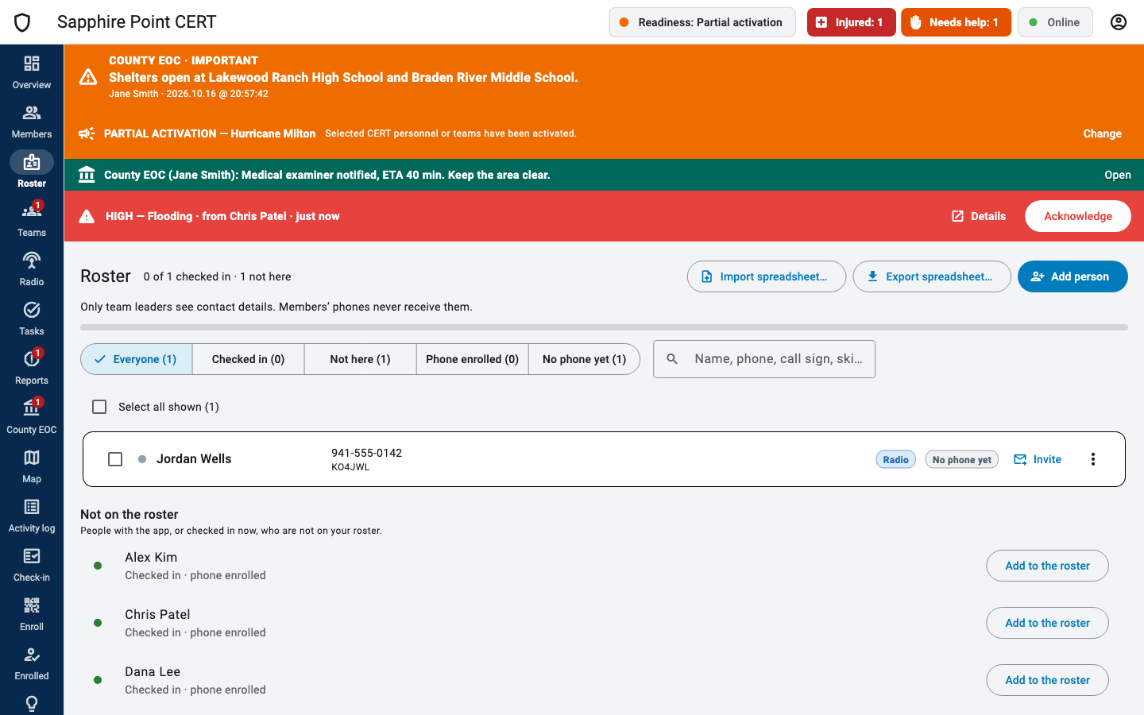Click the Injured: 1 status chip
Screen dimensions: 1144x715
852,22
